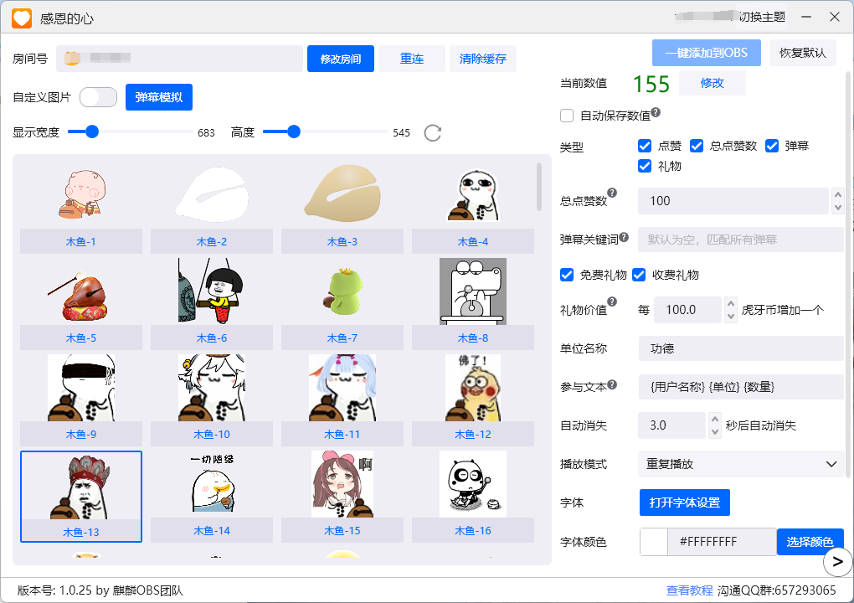Select the white-haired 木鱼-10 image
This screenshot has width=854, height=603.
[212, 388]
